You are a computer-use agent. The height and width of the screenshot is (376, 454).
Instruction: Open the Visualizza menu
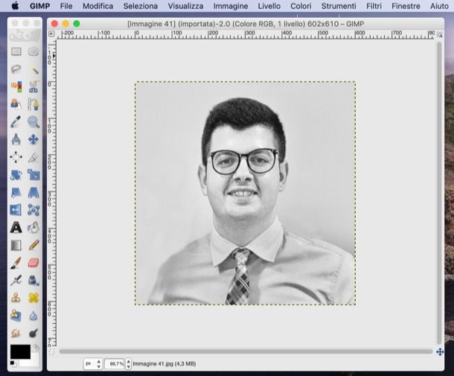click(185, 6)
